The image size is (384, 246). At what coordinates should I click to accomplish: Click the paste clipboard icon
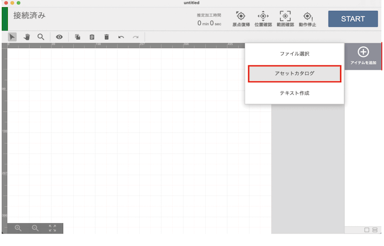pos(92,37)
